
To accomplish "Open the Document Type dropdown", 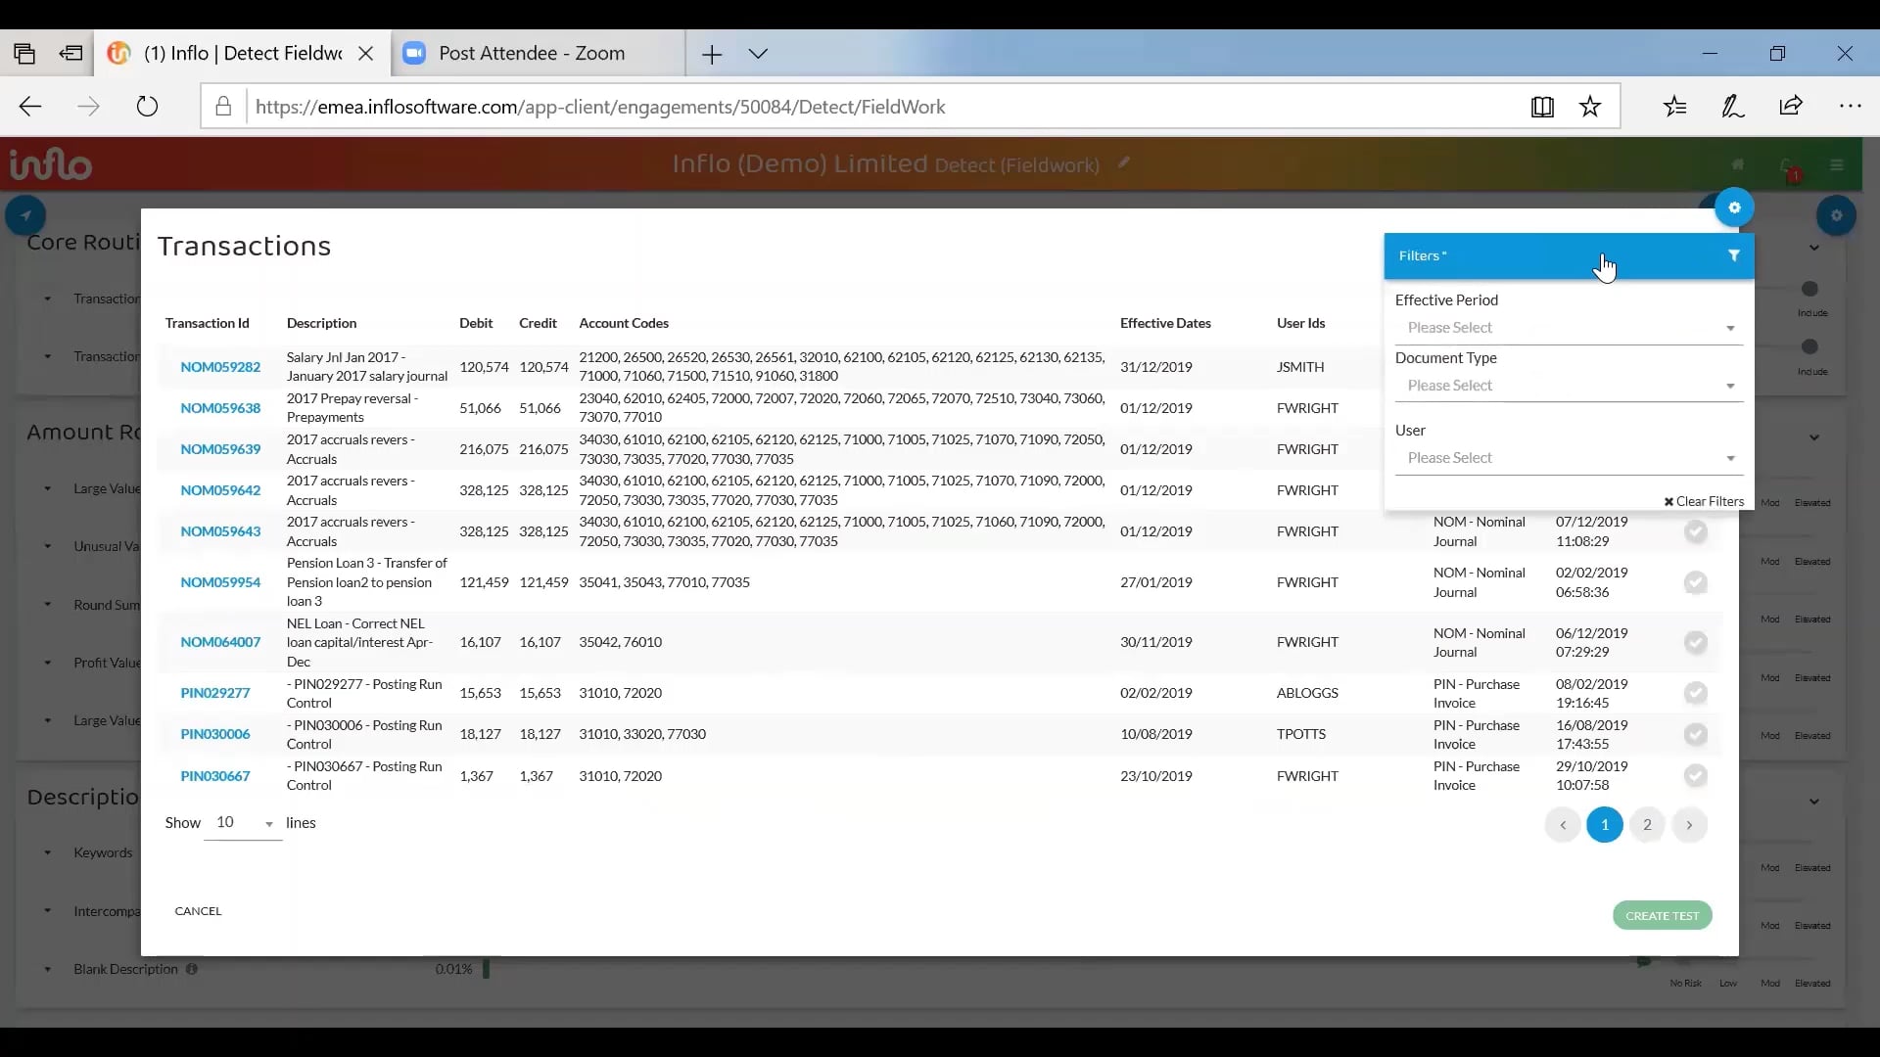I will point(1568,386).
